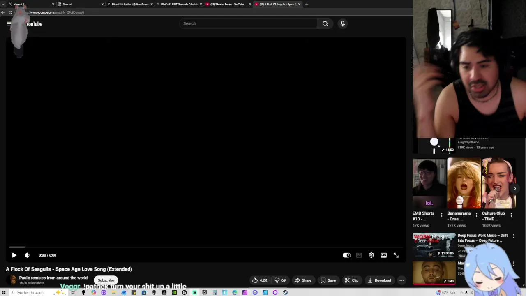Open the EMB Shorts #10 short
The image size is (526, 296).
click(429, 183)
